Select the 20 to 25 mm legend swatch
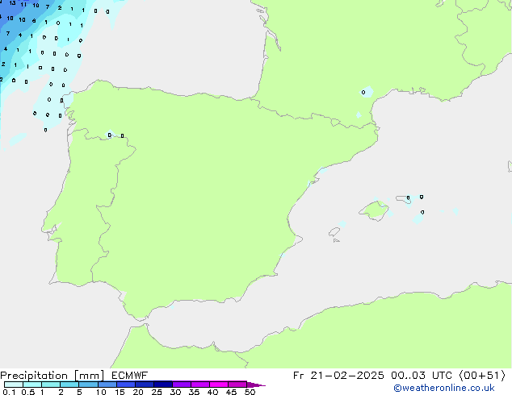 (x=145, y=385)
